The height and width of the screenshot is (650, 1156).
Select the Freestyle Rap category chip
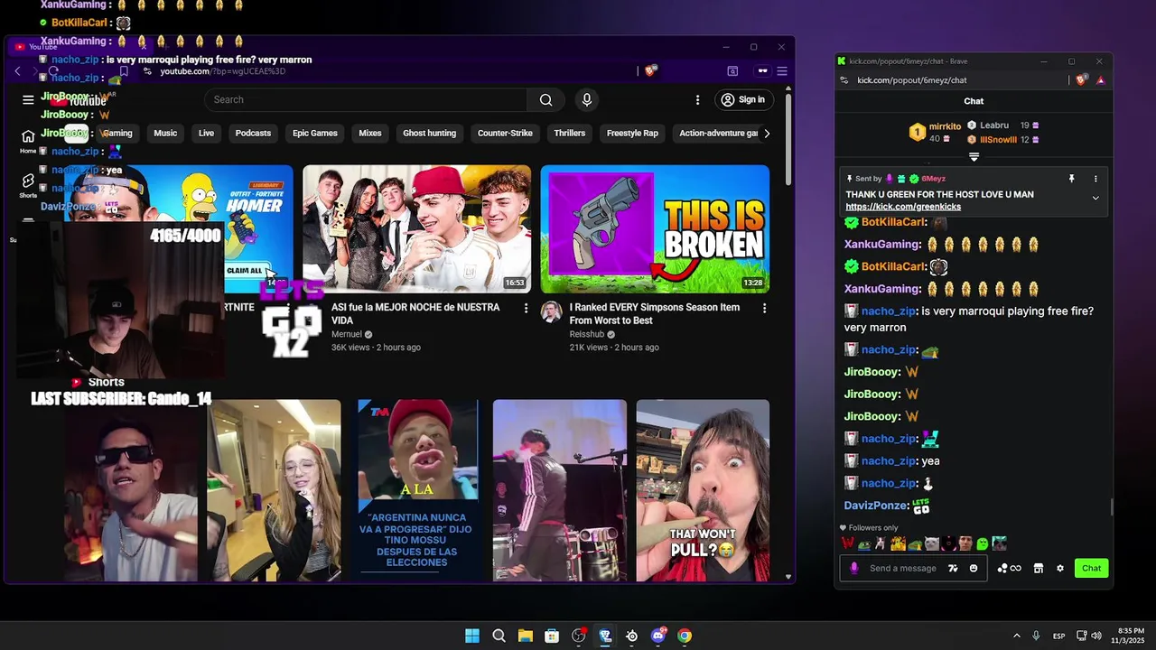pos(632,133)
